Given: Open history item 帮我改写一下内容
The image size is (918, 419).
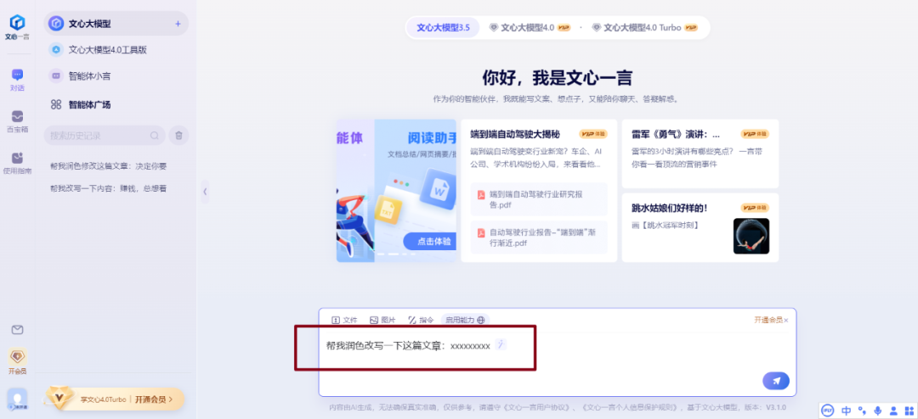Looking at the screenshot, I should point(109,188).
